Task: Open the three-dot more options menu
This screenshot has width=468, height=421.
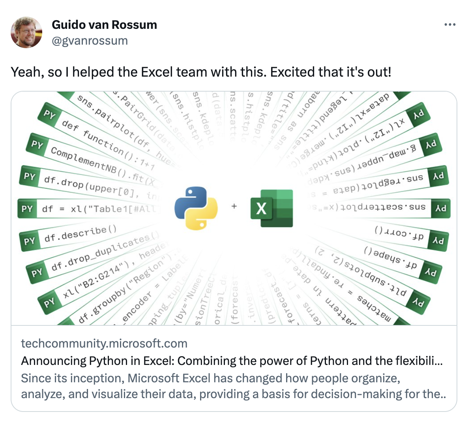Action: [x=450, y=25]
